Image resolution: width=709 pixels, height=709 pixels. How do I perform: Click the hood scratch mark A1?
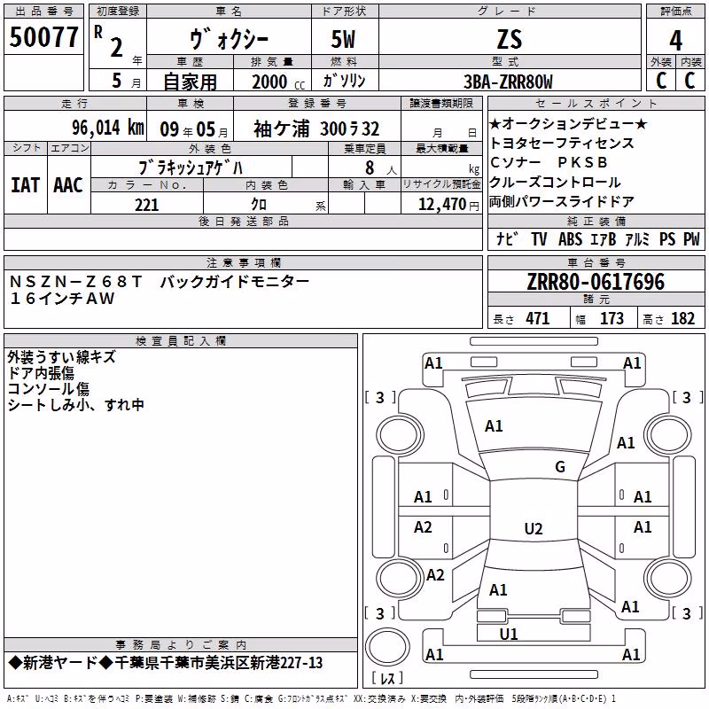point(494,426)
